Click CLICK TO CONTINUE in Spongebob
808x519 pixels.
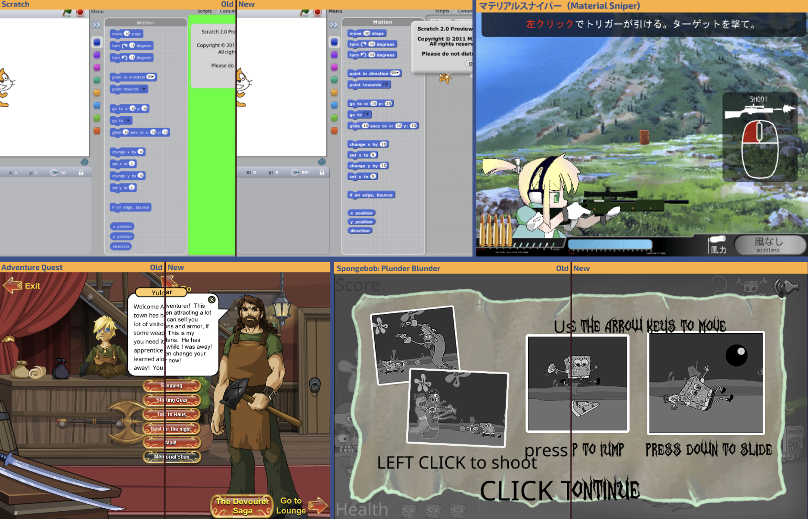[559, 491]
